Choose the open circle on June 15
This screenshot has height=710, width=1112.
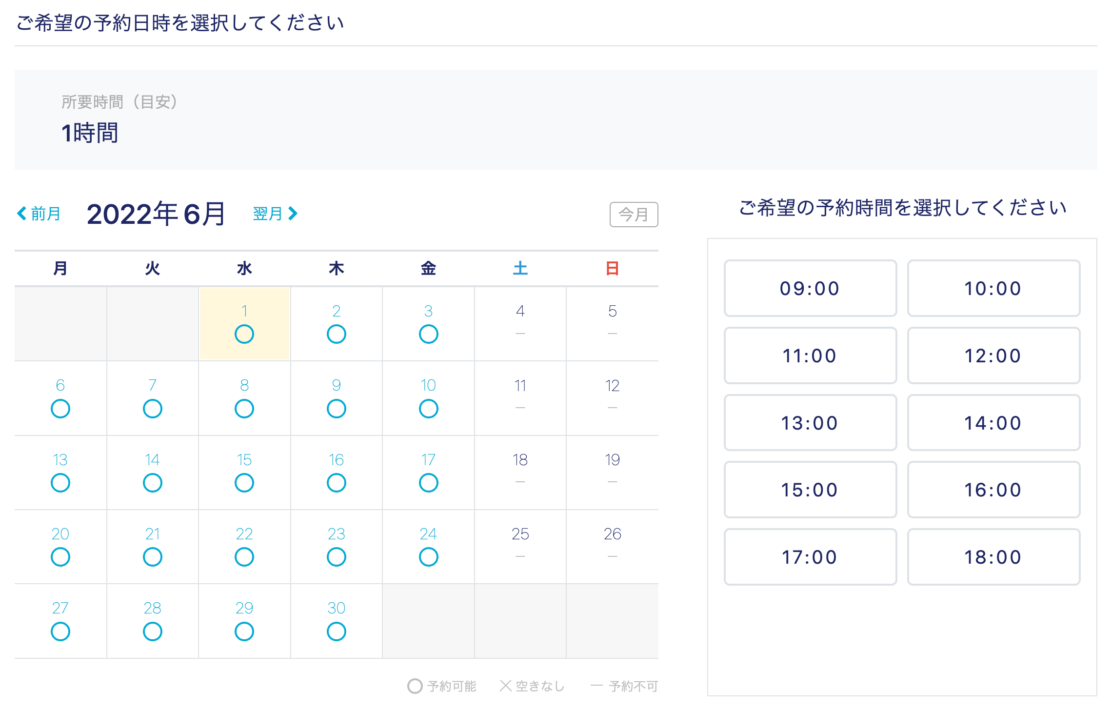tap(244, 483)
